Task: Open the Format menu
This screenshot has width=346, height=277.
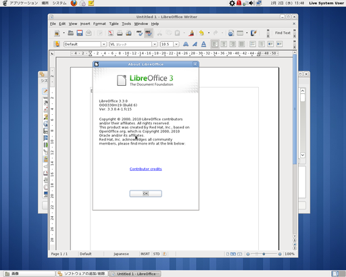Action: point(99,24)
